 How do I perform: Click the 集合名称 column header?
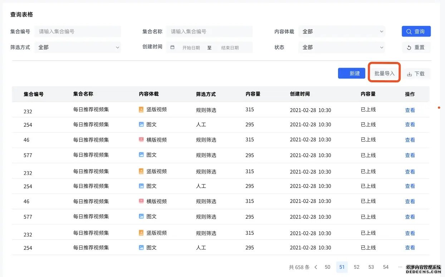coord(83,94)
